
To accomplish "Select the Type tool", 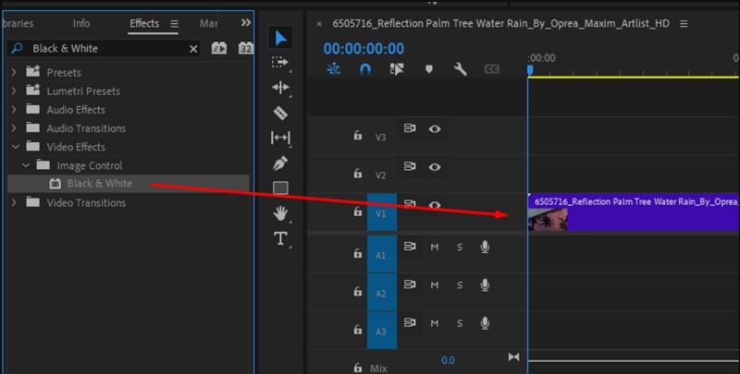I will (280, 239).
